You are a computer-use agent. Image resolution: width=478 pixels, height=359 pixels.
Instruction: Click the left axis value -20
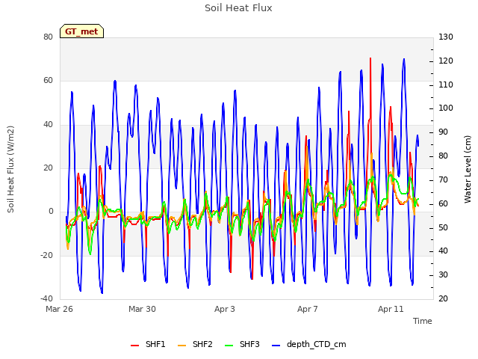(46, 255)
